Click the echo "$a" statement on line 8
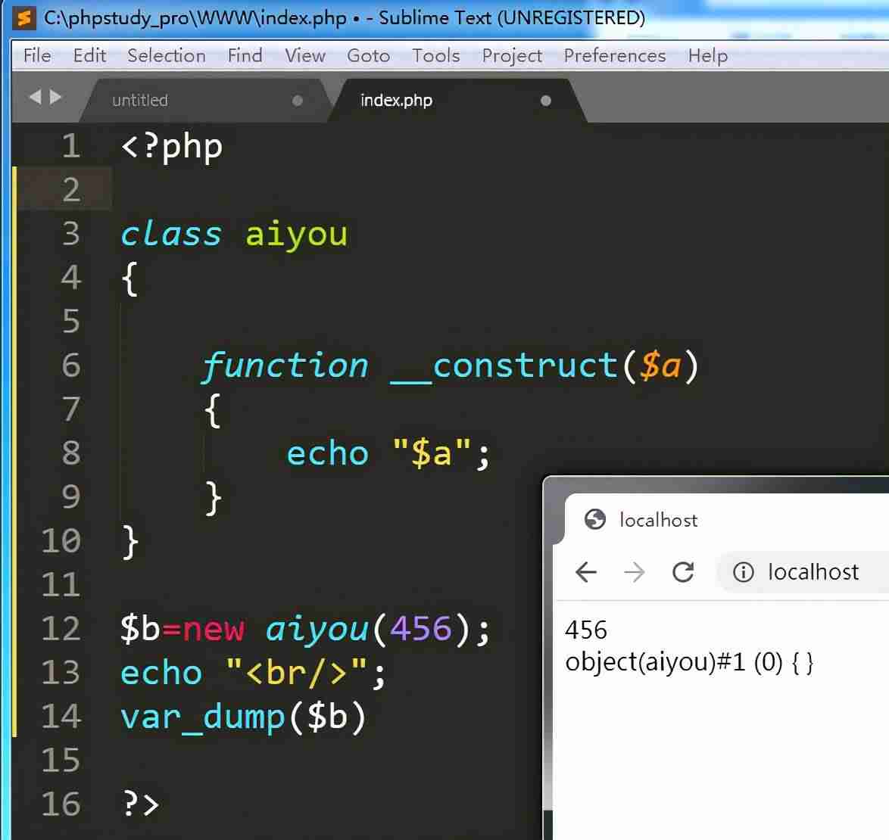 (x=388, y=453)
